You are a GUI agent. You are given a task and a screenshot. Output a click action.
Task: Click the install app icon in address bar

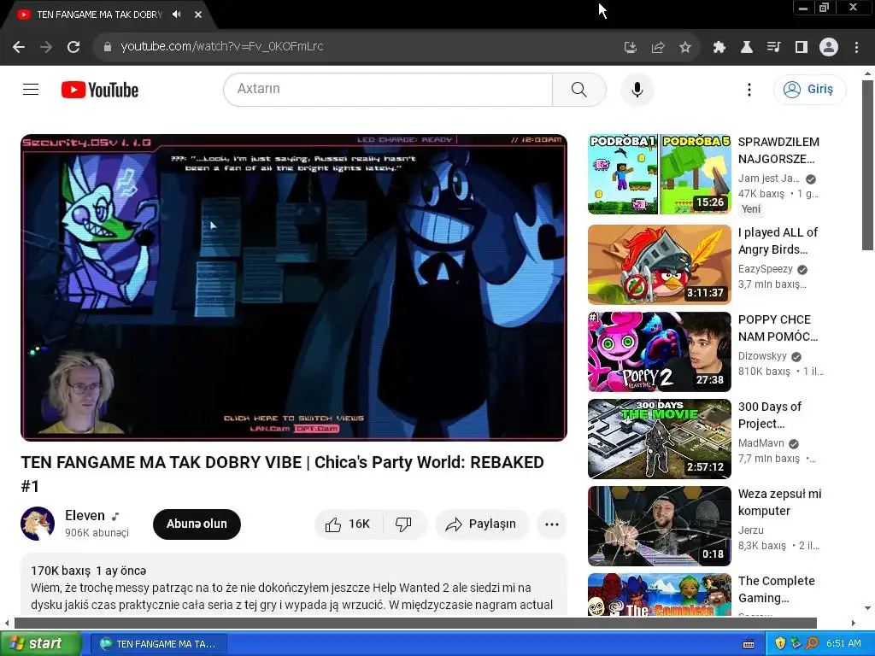pyautogui.click(x=631, y=48)
